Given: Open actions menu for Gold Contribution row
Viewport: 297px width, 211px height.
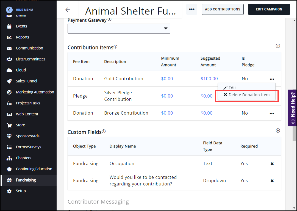Looking at the screenshot, I should pyautogui.click(x=272, y=79).
